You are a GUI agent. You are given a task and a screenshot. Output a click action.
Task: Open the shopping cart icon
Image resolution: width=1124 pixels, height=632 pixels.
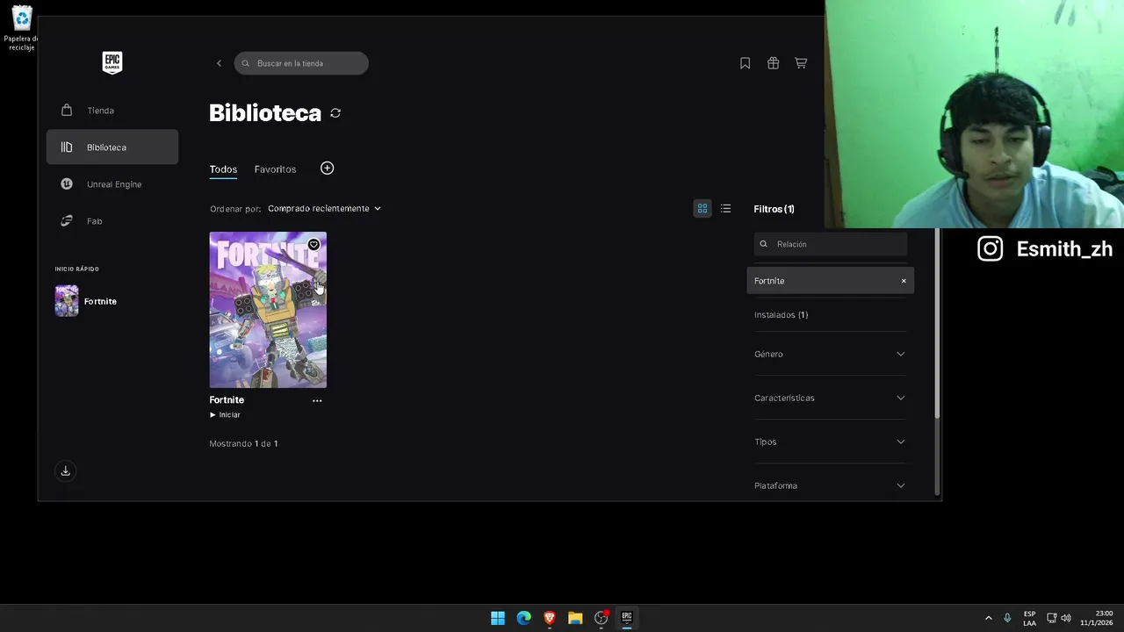click(x=801, y=63)
